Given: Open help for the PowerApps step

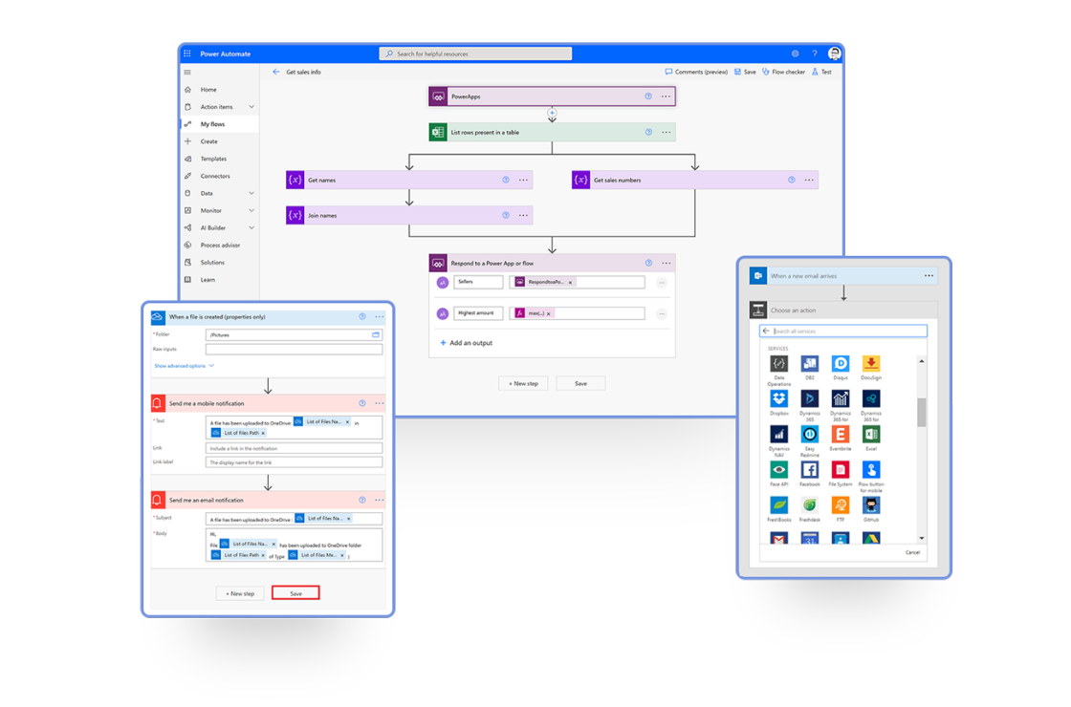Looking at the screenshot, I should [x=648, y=96].
